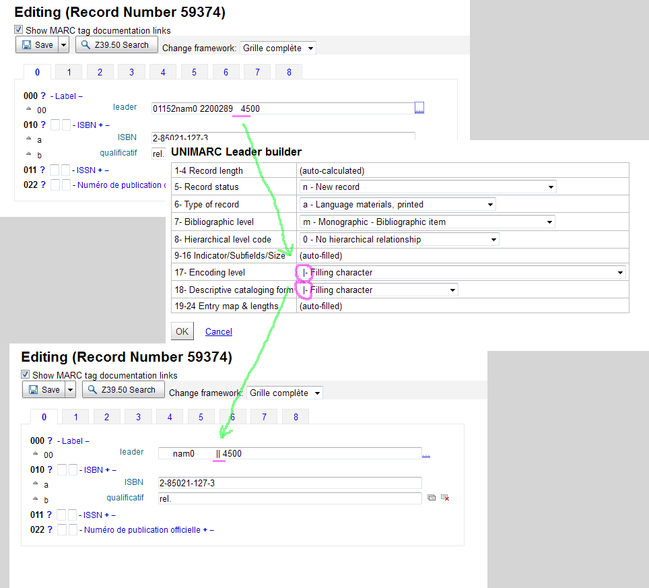Click first indicator box of tag 010 in lower editor
Screen dimensions: 649x588
click(62, 469)
